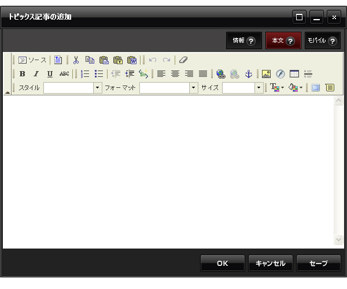The image size is (347, 289).
Task: Remove formatting with eraser icon
Action: point(183,60)
